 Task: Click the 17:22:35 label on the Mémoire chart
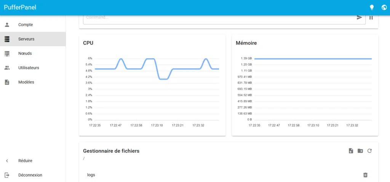pos(254,125)
